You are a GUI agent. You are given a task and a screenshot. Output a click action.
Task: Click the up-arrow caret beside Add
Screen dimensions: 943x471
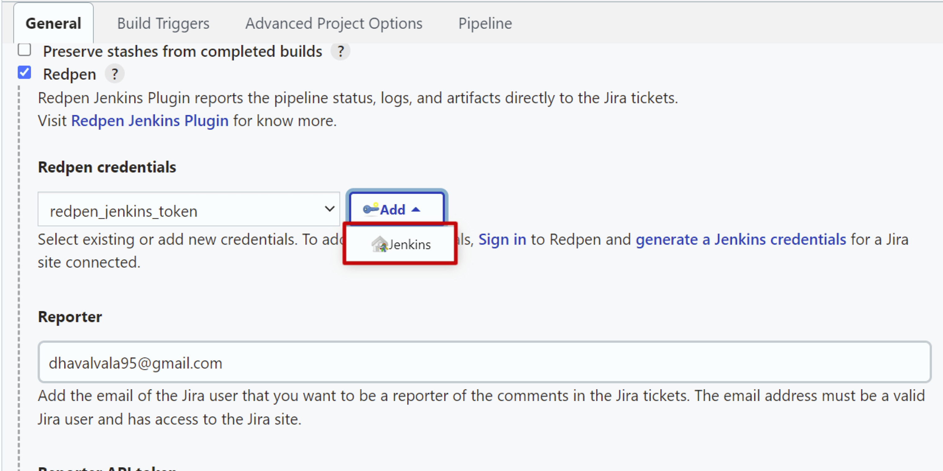415,210
